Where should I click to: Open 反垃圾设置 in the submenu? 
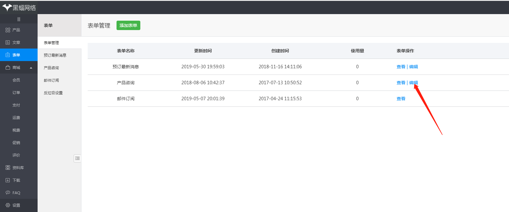coord(53,93)
